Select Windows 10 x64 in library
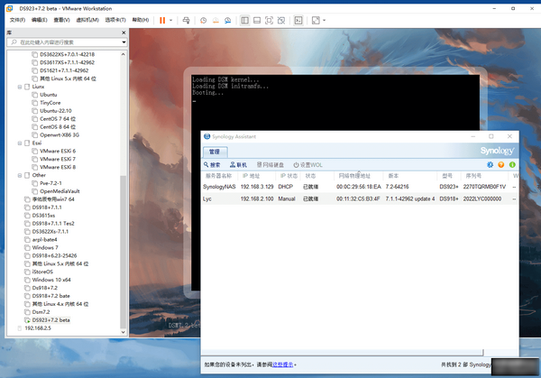 (51, 280)
